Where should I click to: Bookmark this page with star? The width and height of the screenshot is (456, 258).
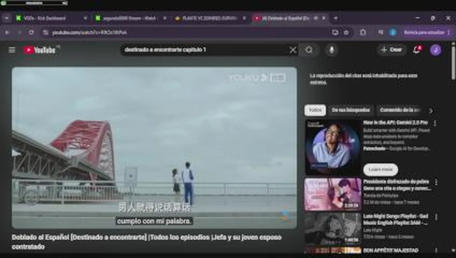[x=346, y=32]
